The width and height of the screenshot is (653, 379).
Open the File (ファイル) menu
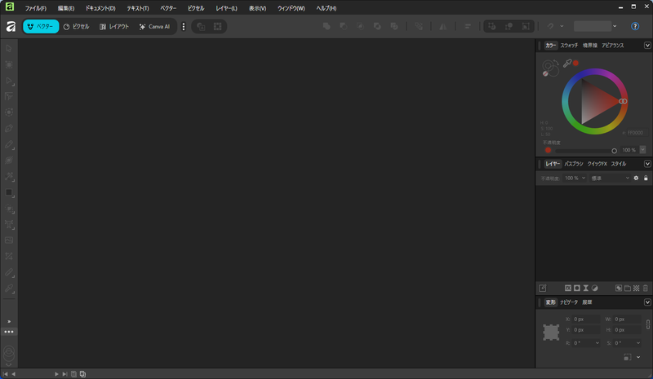pos(35,8)
